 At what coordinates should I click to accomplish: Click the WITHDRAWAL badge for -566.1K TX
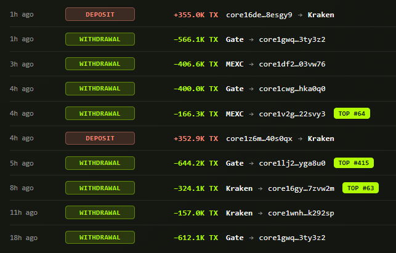(x=100, y=39)
